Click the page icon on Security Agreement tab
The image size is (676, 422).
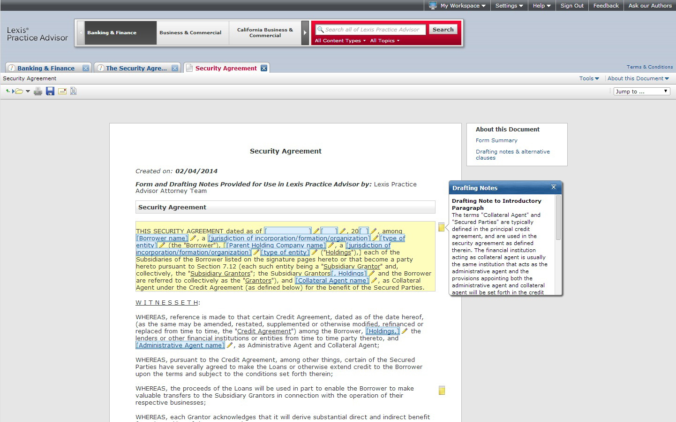[189, 68]
